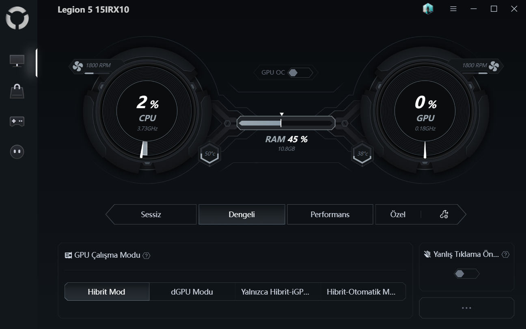The width and height of the screenshot is (526, 329).
Task: Toggle the Yanlış Tıklama Ön... switch
Action: pyautogui.click(x=467, y=274)
